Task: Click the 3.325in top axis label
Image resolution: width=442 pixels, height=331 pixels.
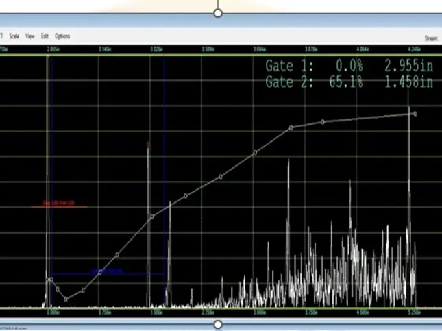Action: pyautogui.click(x=156, y=49)
